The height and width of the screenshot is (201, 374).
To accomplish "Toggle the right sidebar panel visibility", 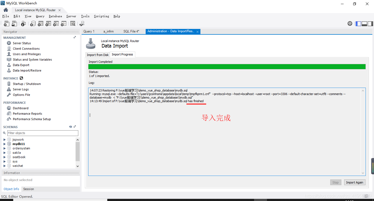I will 370,24.
